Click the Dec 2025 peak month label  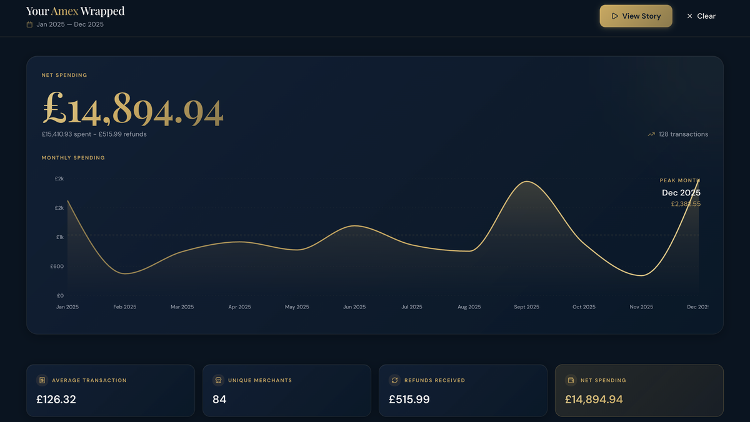point(681,193)
